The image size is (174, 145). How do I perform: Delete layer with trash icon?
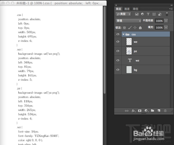[165, 111]
